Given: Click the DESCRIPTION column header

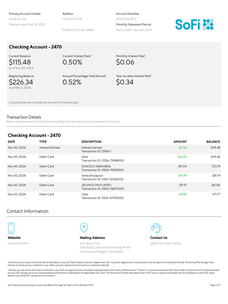Looking at the screenshot, I should click(91, 142).
